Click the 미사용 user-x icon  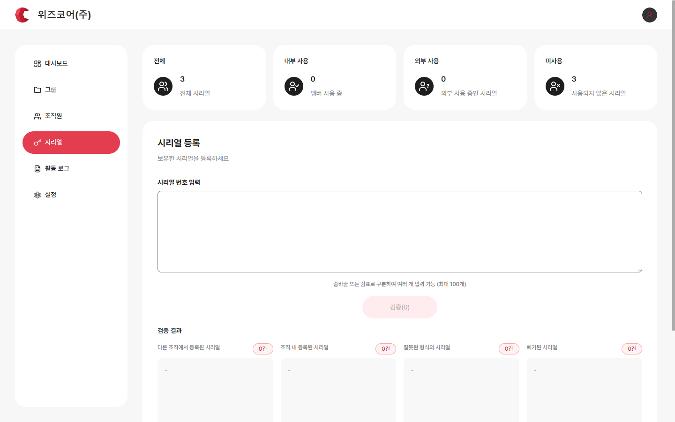tap(555, 86)
